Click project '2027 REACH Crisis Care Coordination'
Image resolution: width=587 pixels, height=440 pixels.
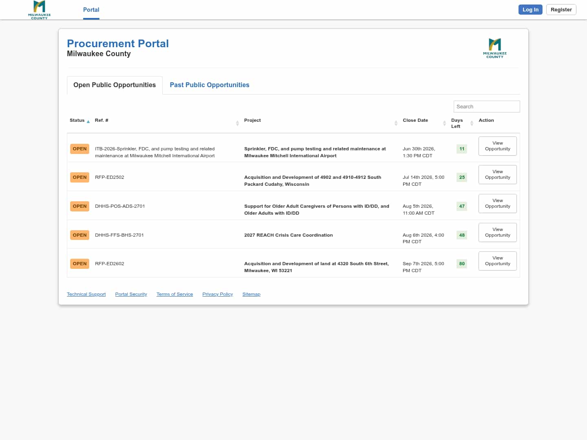point(289,235)
